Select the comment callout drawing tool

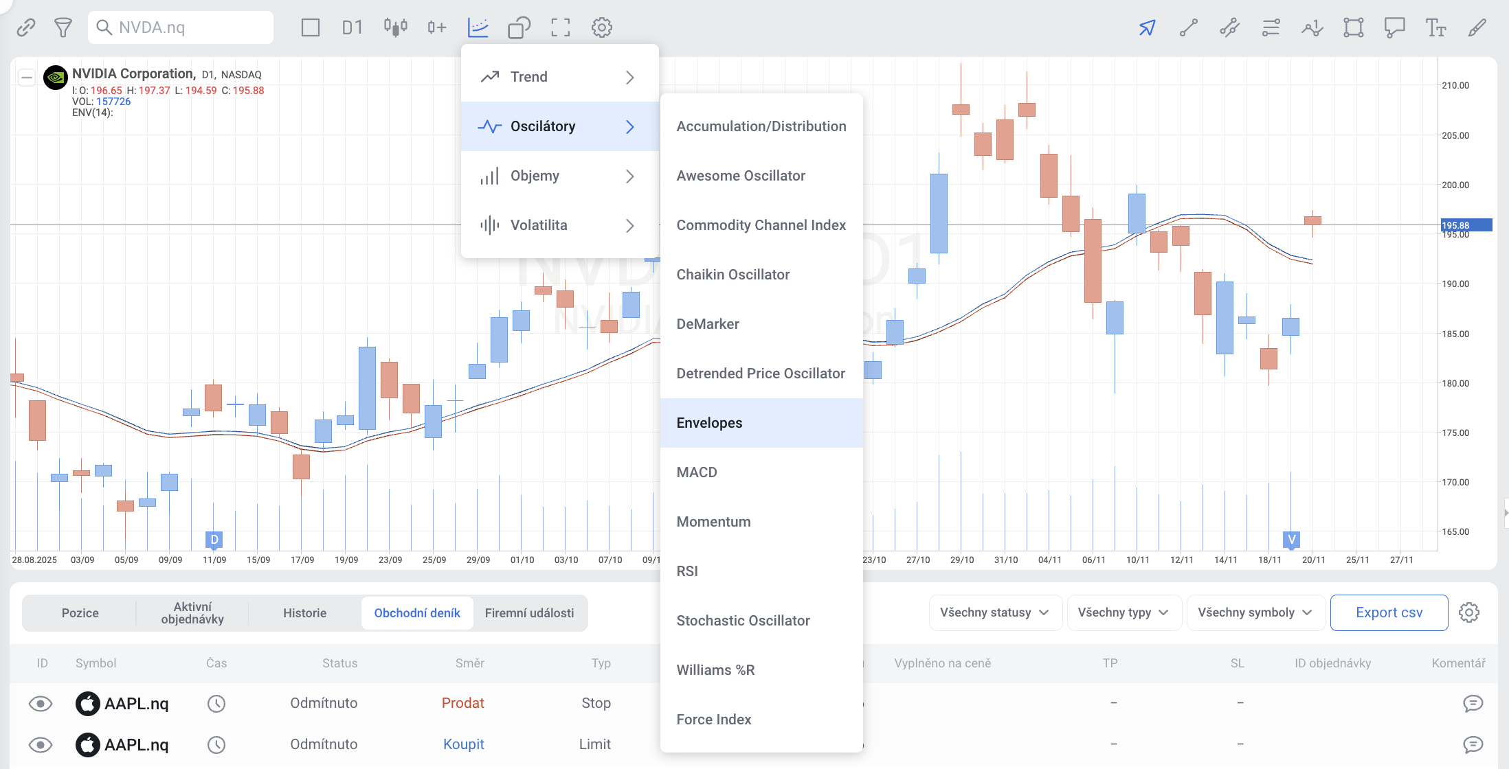click(1394, 27)
